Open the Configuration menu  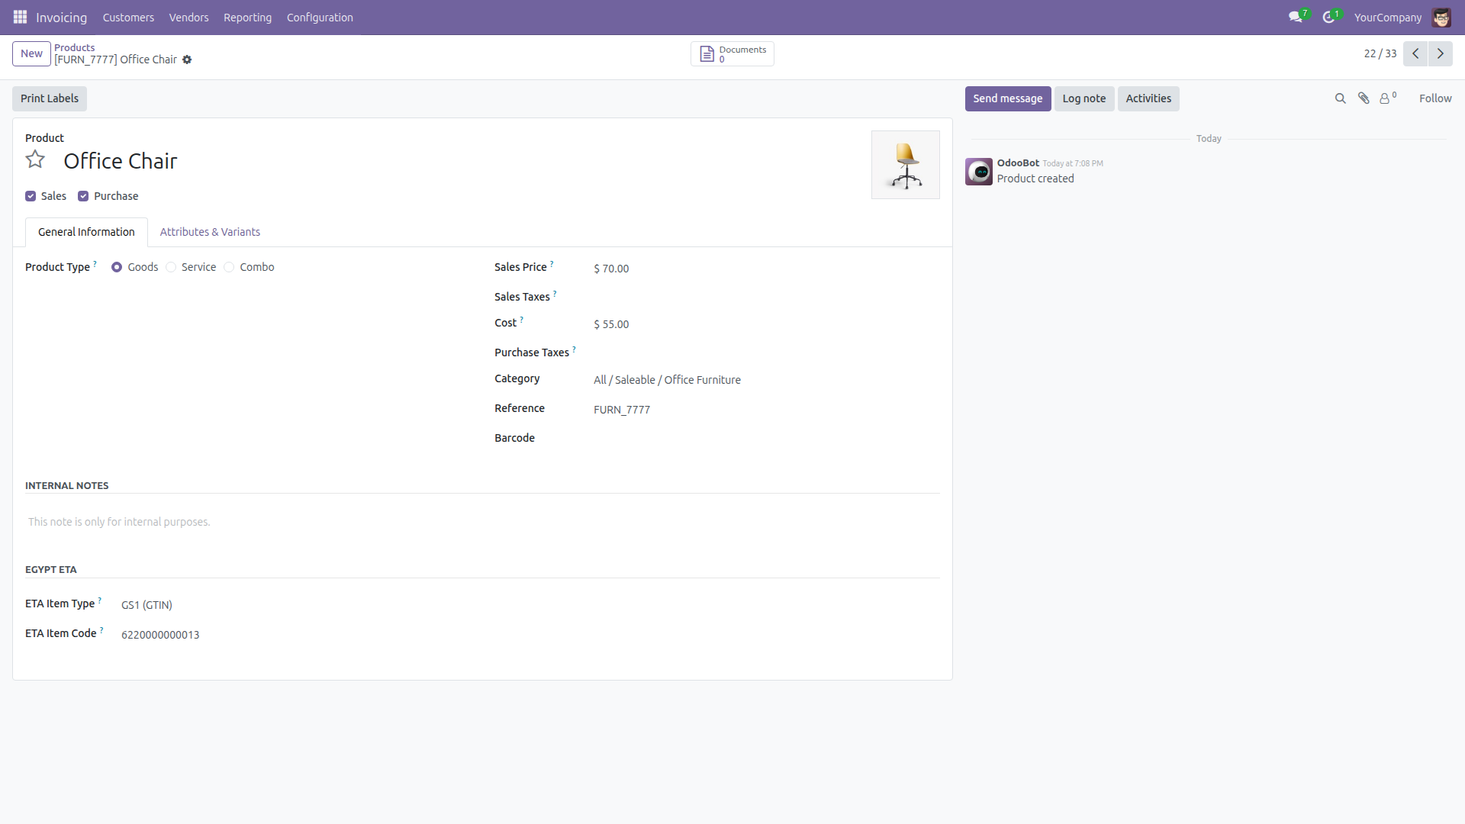coord(320,17)
